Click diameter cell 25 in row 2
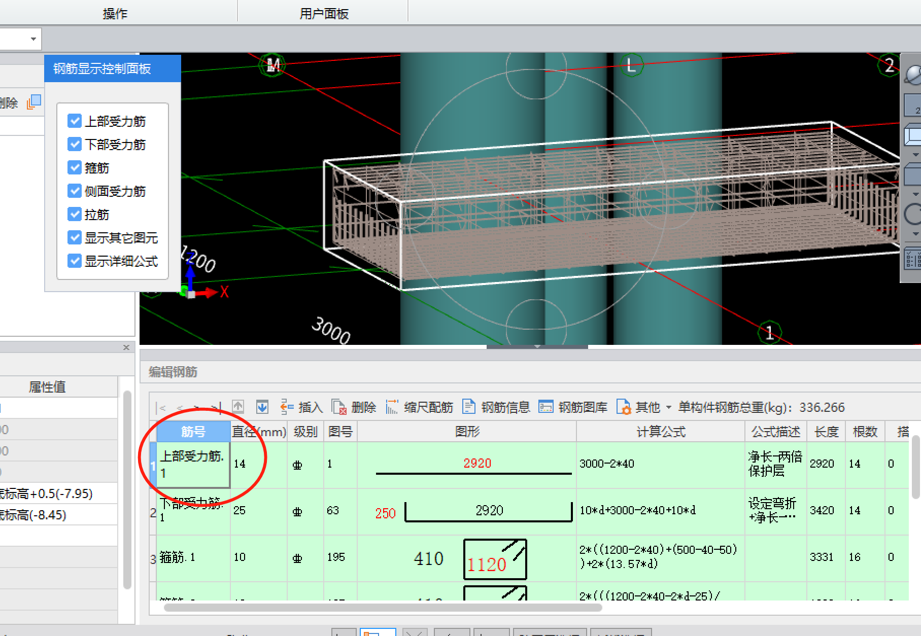The height and width of the screenshot is (636, 921). [259, 510]
